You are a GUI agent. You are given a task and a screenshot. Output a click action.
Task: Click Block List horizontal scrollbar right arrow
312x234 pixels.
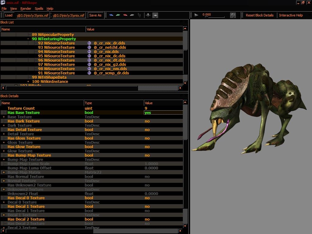coord(180,88)
